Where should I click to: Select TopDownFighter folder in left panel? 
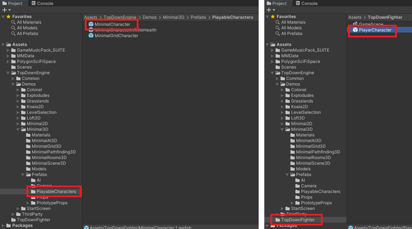click(x=31, y=220)
